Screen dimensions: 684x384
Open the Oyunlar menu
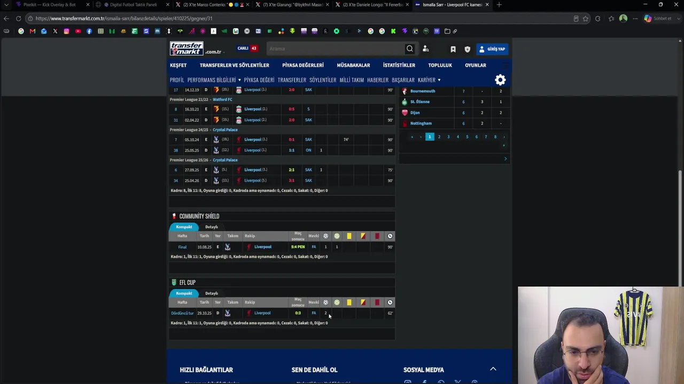pos(476,65)
